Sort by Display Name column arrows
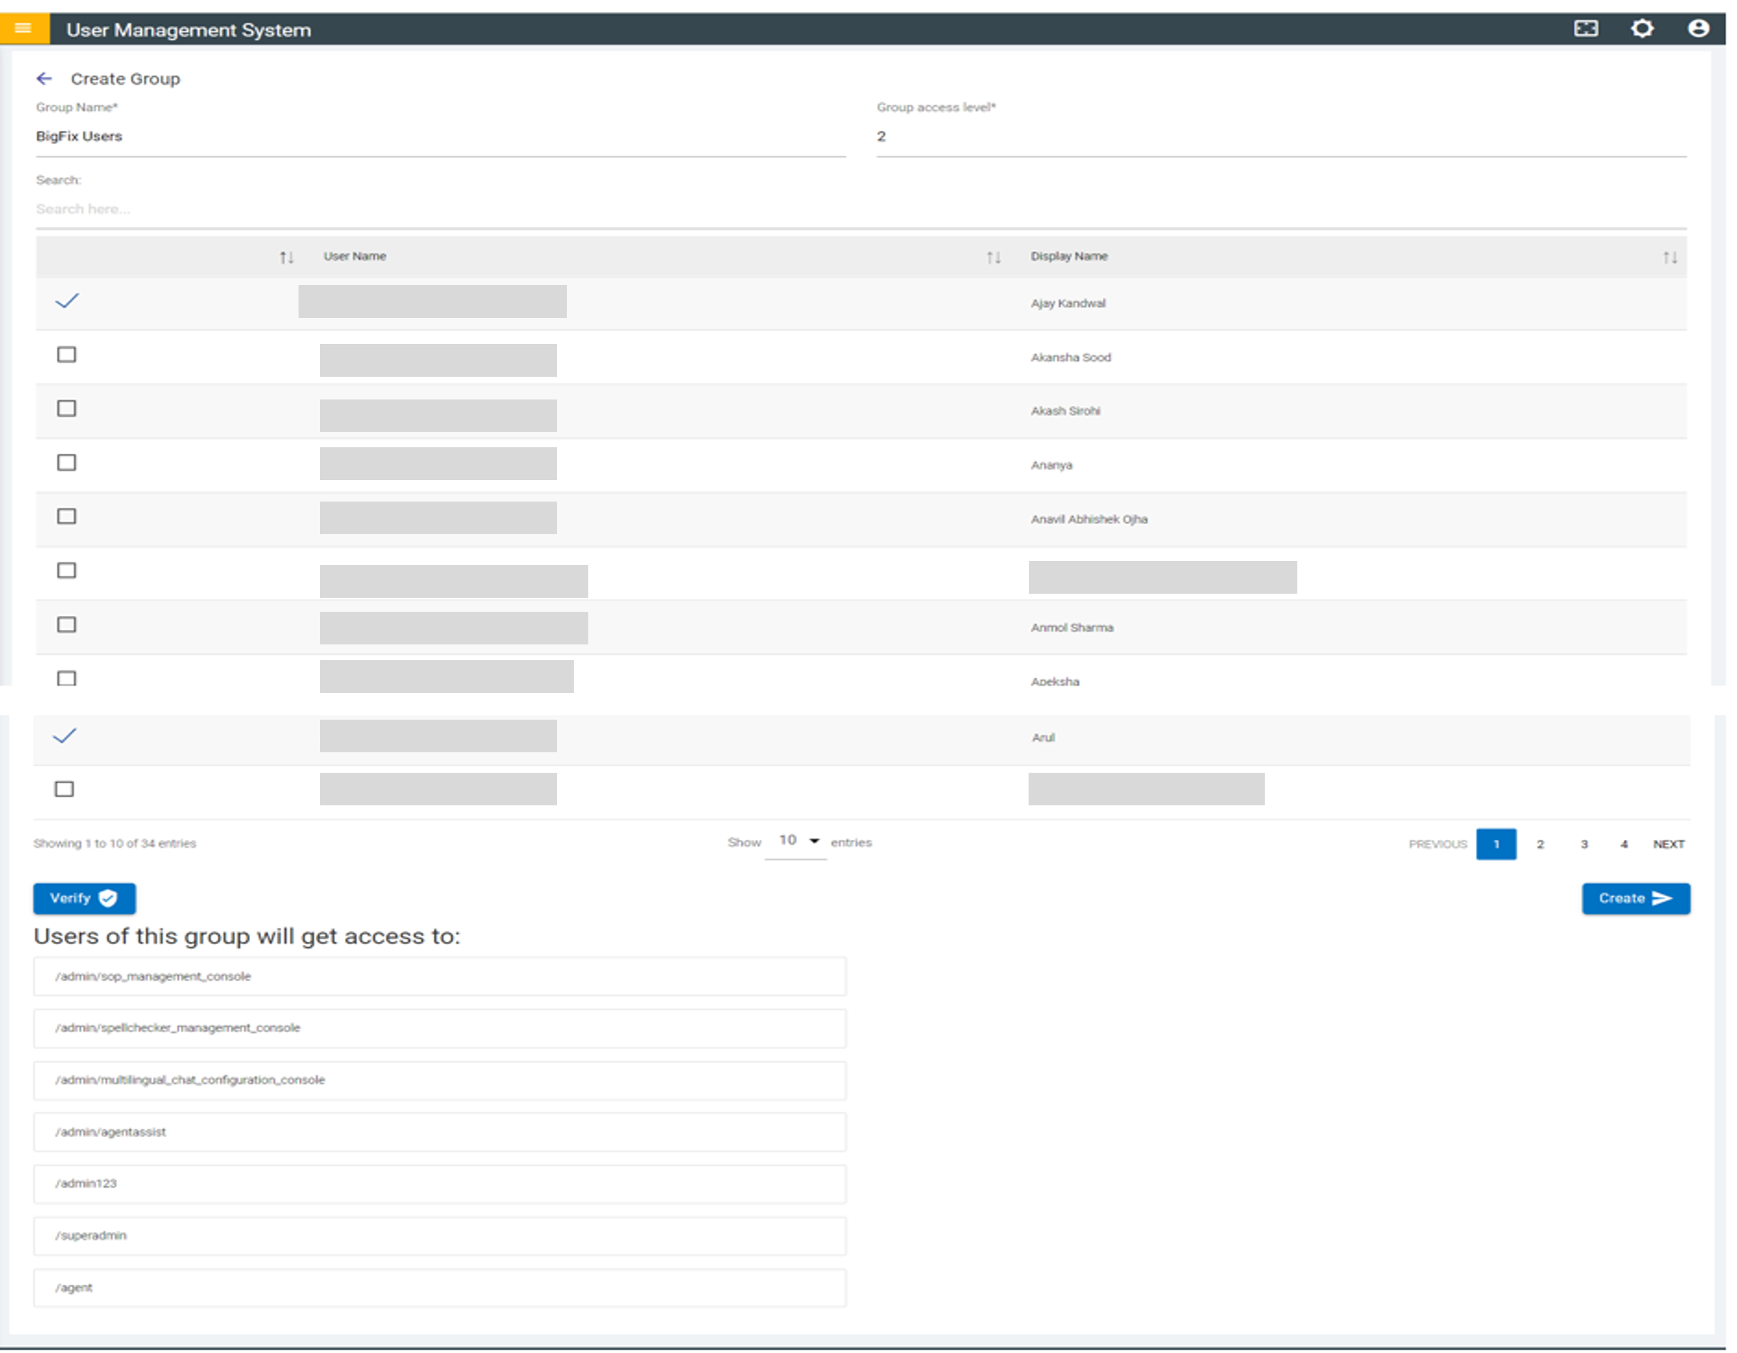The image size is (1737, 1353). [x=1669, y=257]
